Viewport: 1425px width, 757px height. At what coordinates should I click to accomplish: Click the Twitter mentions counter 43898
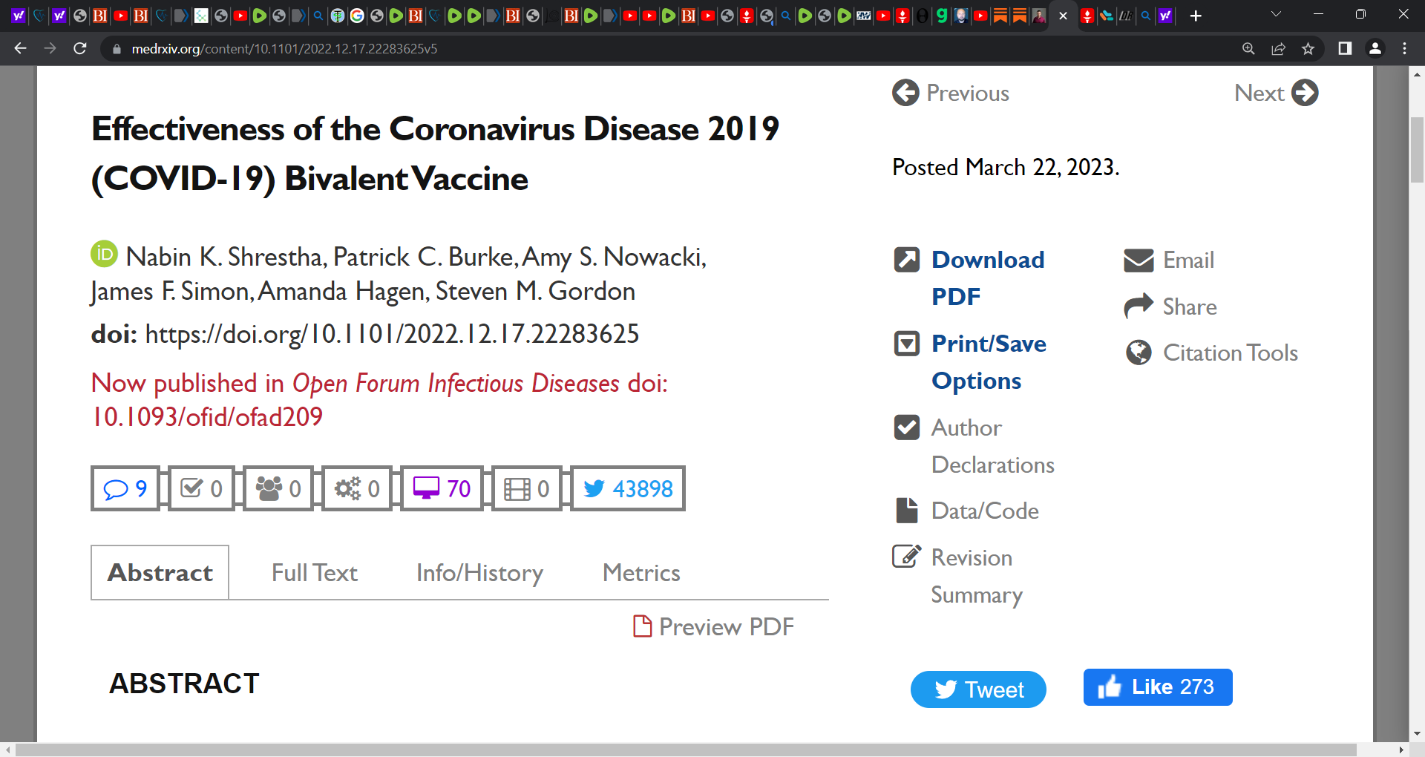(628, 488)
